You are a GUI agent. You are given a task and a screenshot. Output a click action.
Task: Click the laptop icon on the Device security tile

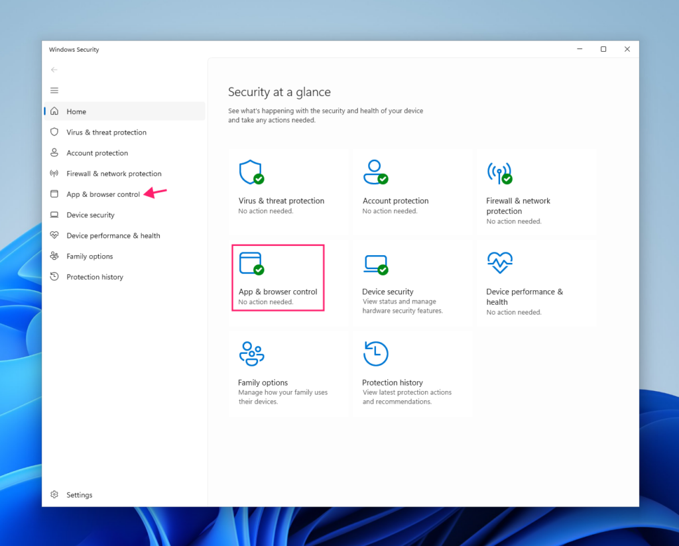375,265
